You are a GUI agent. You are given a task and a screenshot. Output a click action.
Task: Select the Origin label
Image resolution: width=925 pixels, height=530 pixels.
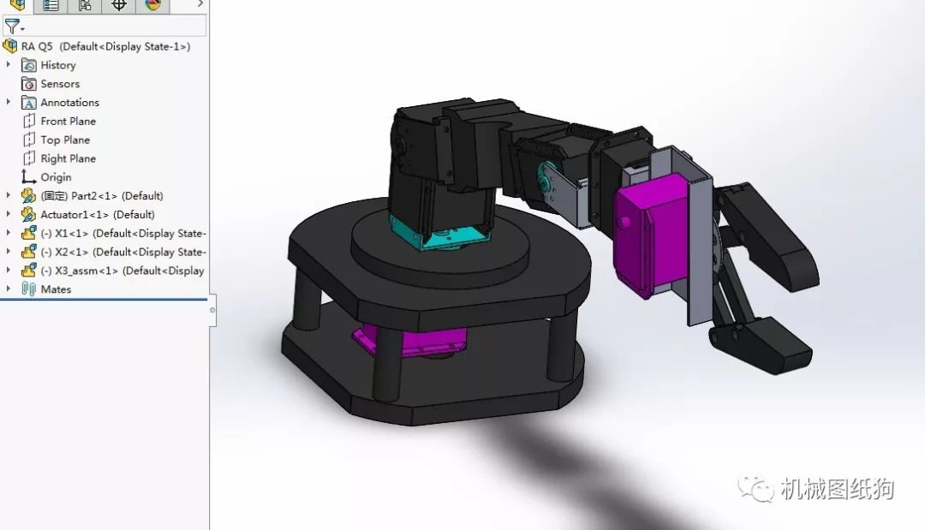point(56,177)
